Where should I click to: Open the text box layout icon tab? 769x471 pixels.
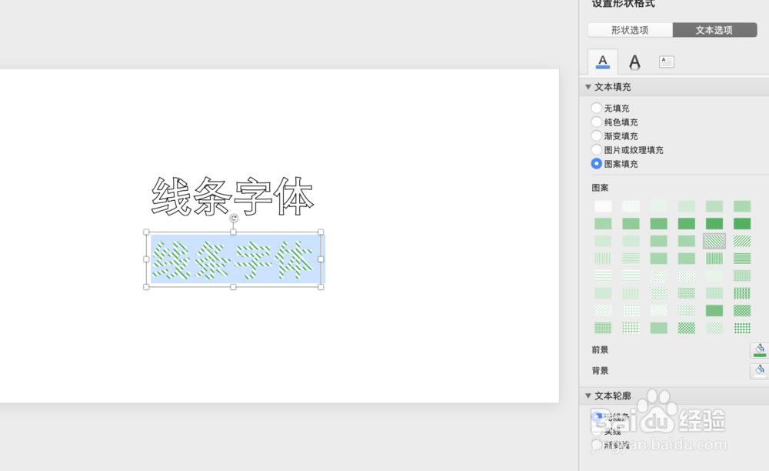point(666,62)
